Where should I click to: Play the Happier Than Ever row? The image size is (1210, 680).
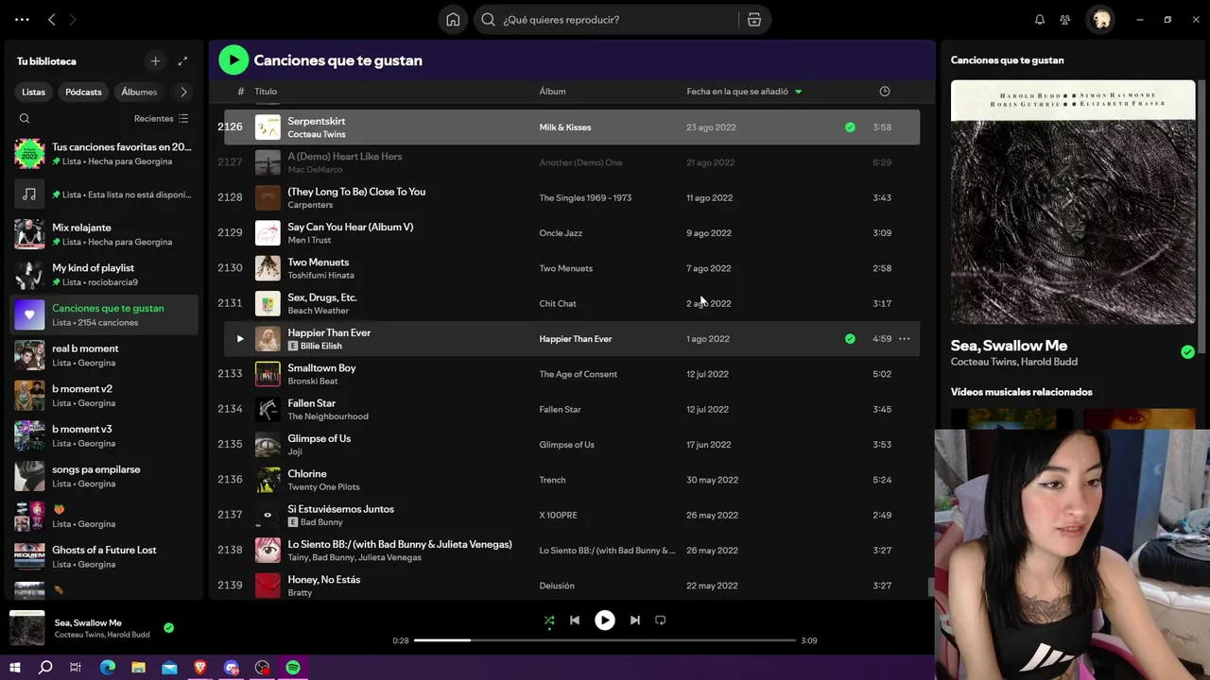coord(240,339)
